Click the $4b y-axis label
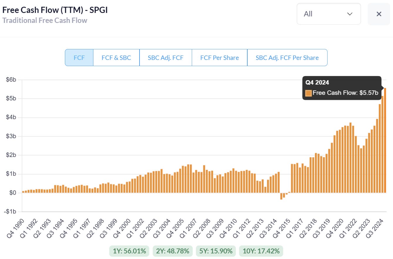The height and width of the screenshot is (259, 393). point(11,117)
